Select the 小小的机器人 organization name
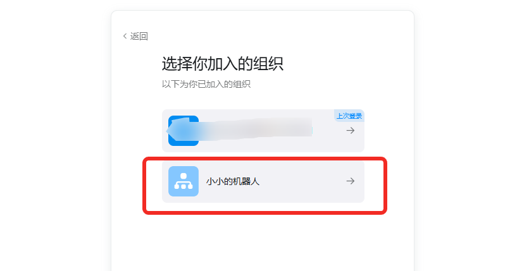 click(233, 181)
